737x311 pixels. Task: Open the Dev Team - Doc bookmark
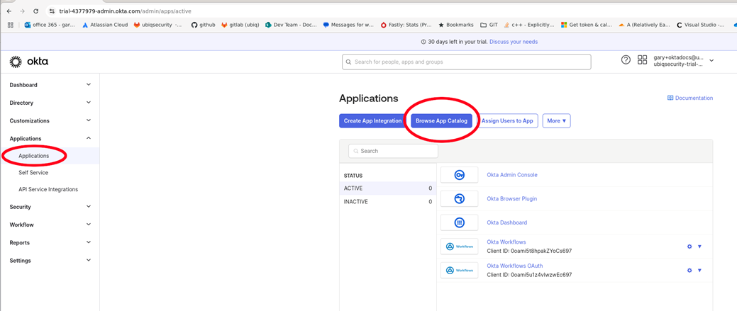click(x=291, y=25)
